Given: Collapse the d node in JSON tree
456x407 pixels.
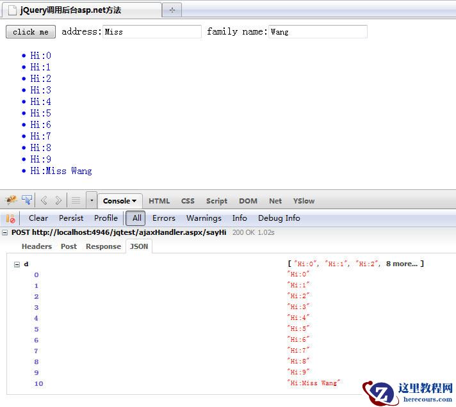Looking at the screenshot, I should (x=17, y=264).
